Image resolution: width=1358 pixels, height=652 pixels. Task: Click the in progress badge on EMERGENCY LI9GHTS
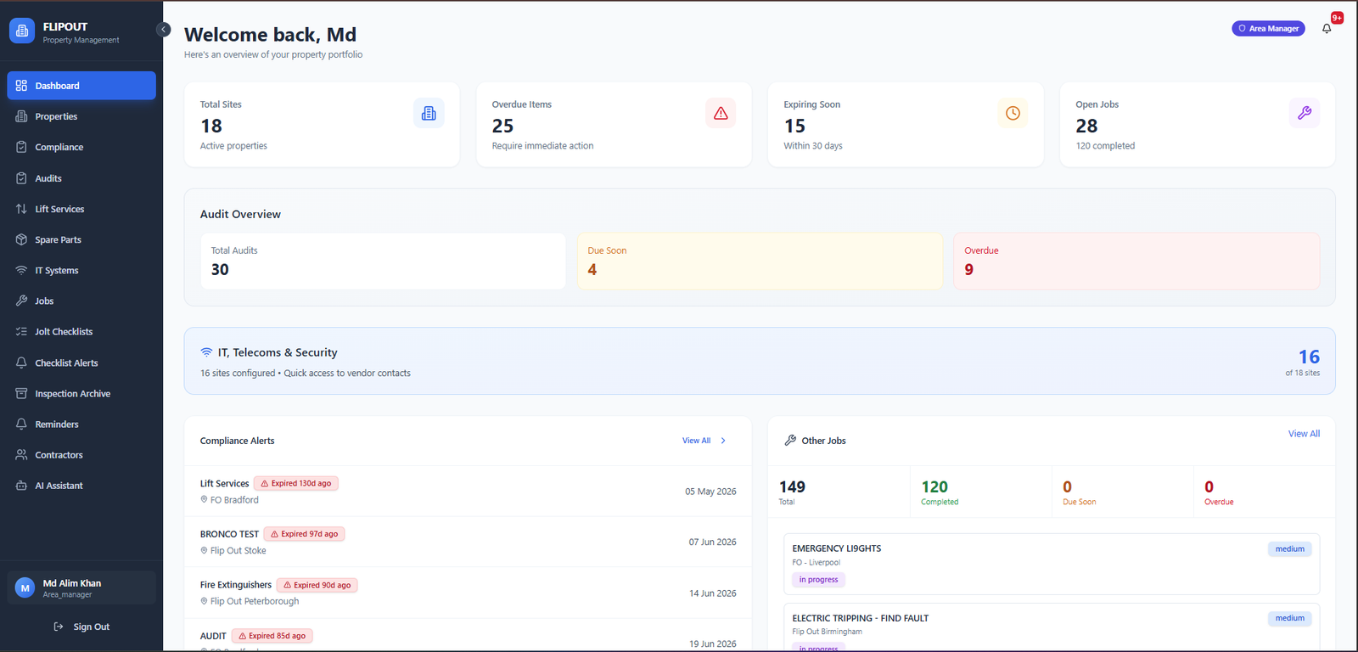click(x=818, y=580)
